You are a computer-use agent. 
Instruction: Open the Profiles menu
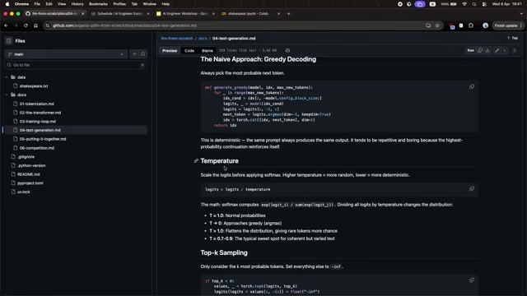point(119,4)
